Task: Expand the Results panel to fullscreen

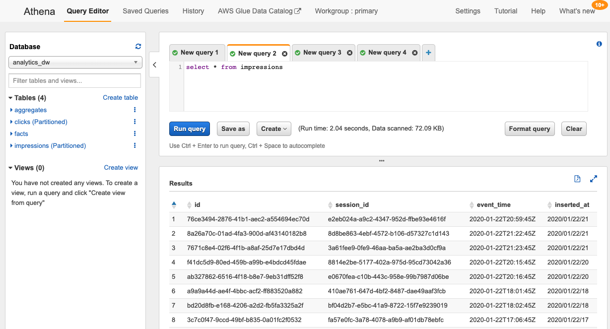Action: [594, 179]
